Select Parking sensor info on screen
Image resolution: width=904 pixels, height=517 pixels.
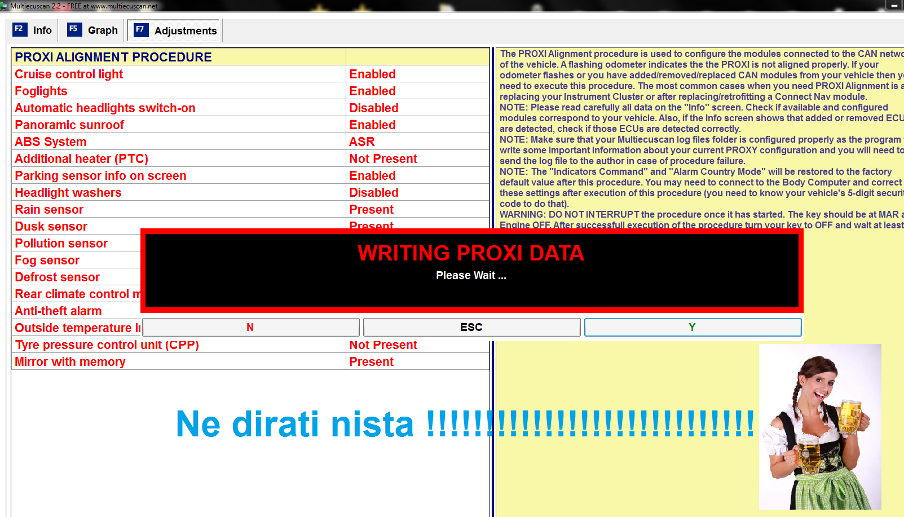point(100,176)
